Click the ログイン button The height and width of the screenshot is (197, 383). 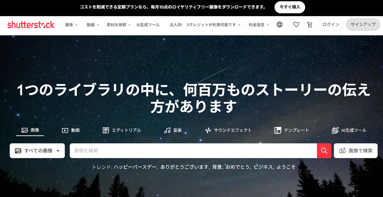coord(331,24)
